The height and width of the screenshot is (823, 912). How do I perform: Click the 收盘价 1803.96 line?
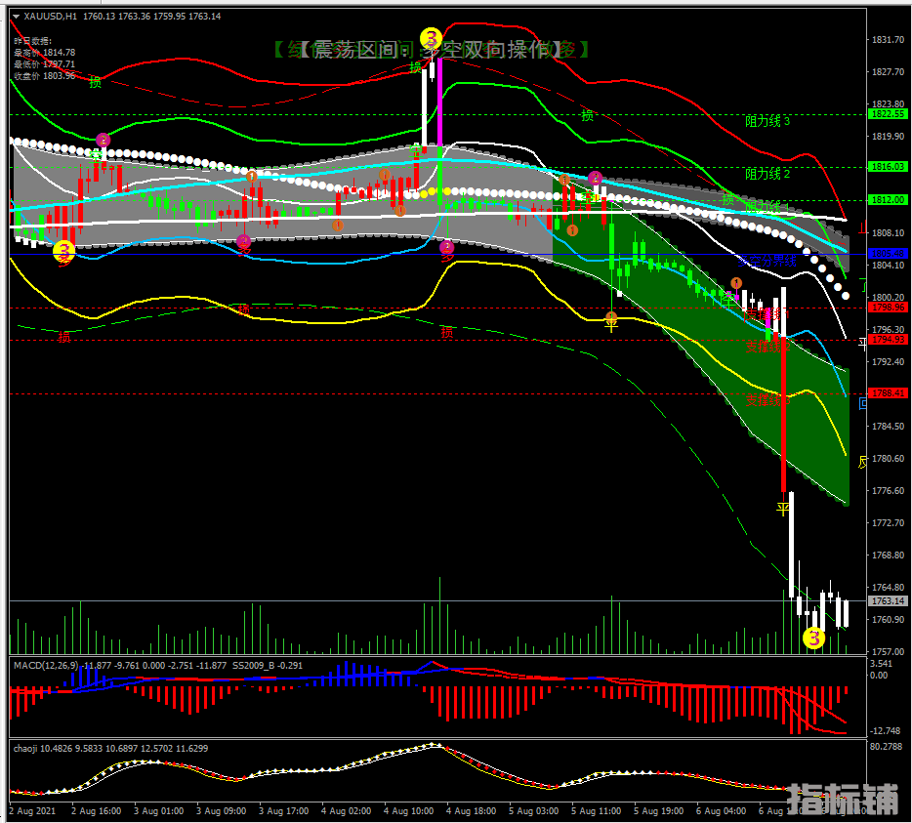pos(45,75)
